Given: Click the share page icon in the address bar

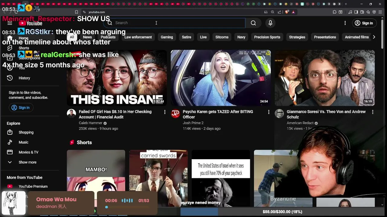Looking at the screenshot, I should tap(279, 12).
